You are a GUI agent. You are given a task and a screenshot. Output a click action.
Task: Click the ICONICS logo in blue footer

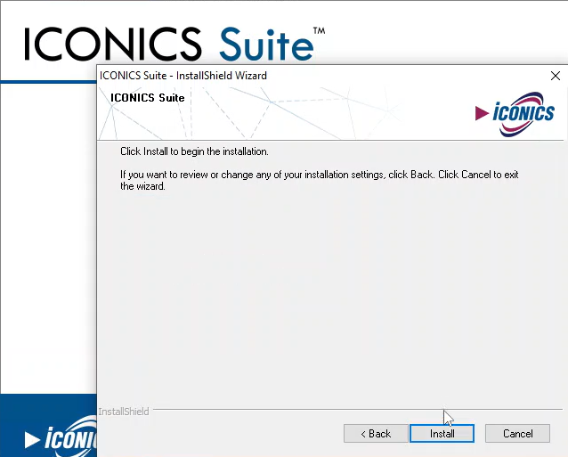tap(62, 437)
